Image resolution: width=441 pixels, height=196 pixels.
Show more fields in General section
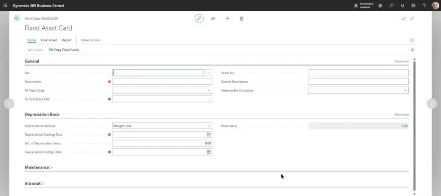(x=402, y=61)
